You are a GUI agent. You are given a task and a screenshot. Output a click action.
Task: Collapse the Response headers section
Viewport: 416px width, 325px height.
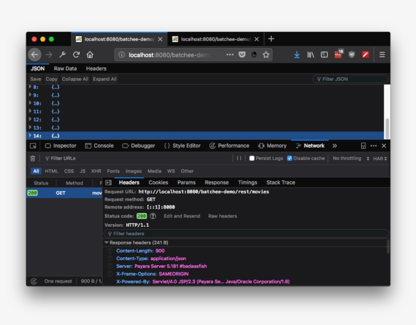point(108,242)
